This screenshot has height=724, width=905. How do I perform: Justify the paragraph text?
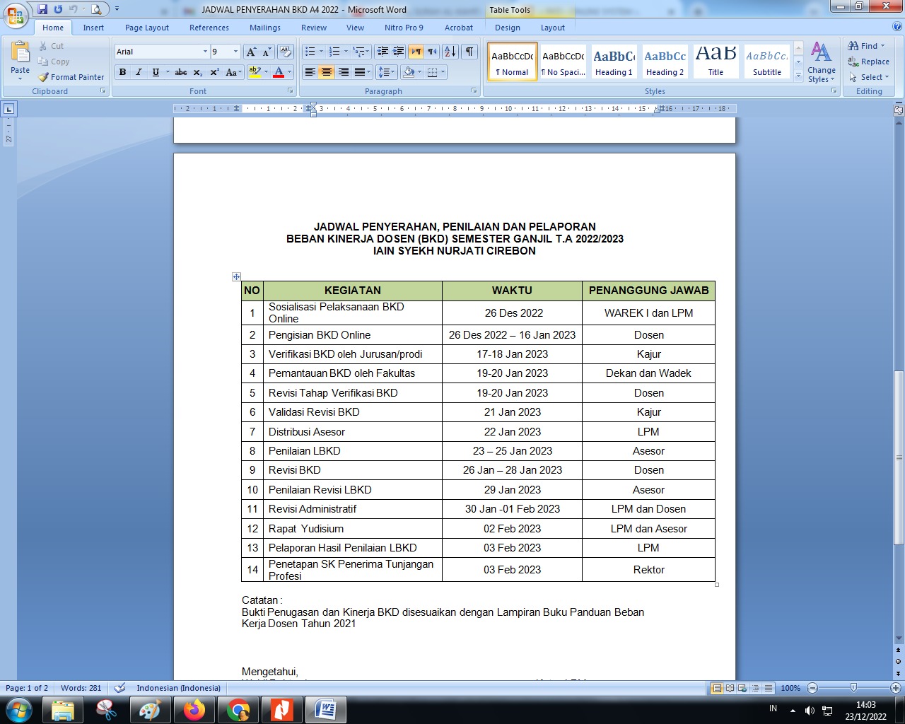[361, 72]
